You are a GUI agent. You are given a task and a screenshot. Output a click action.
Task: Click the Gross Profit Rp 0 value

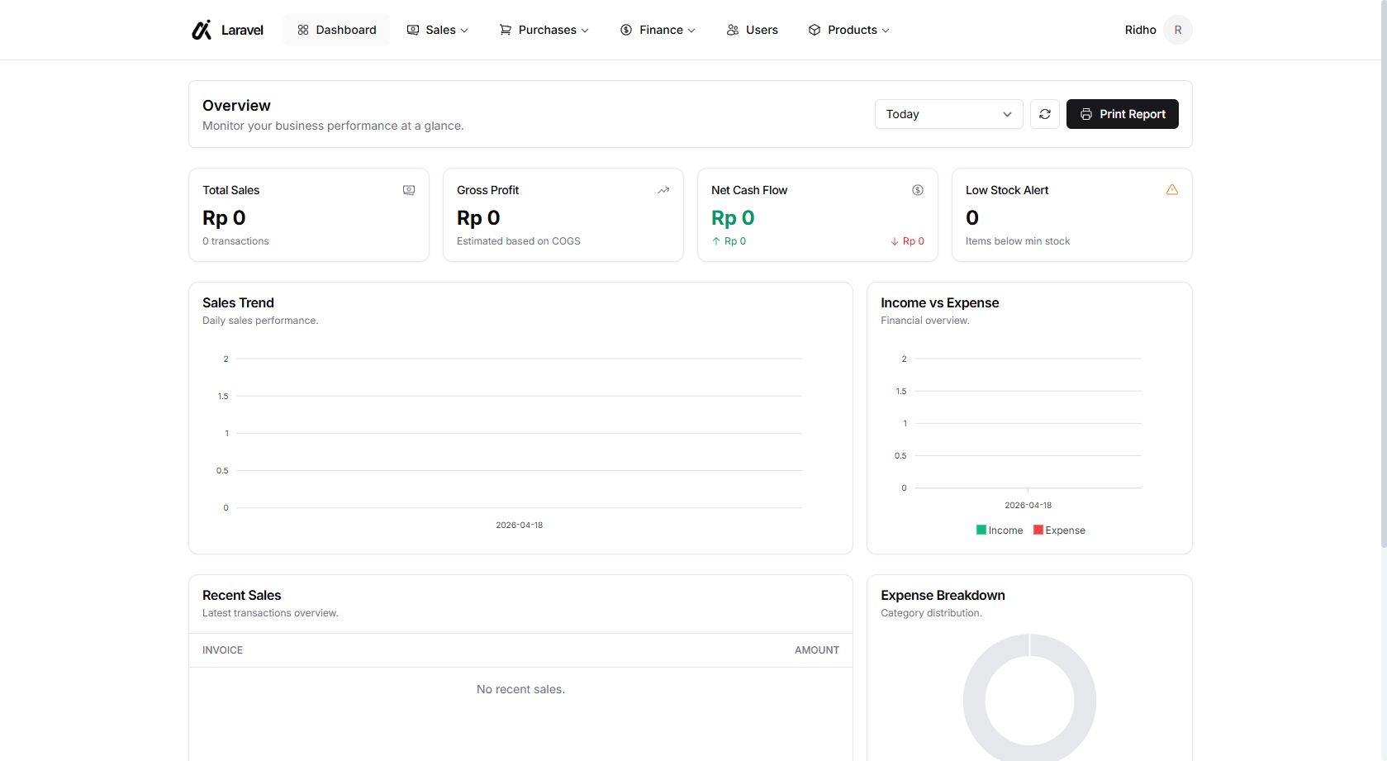click(478, 218)
